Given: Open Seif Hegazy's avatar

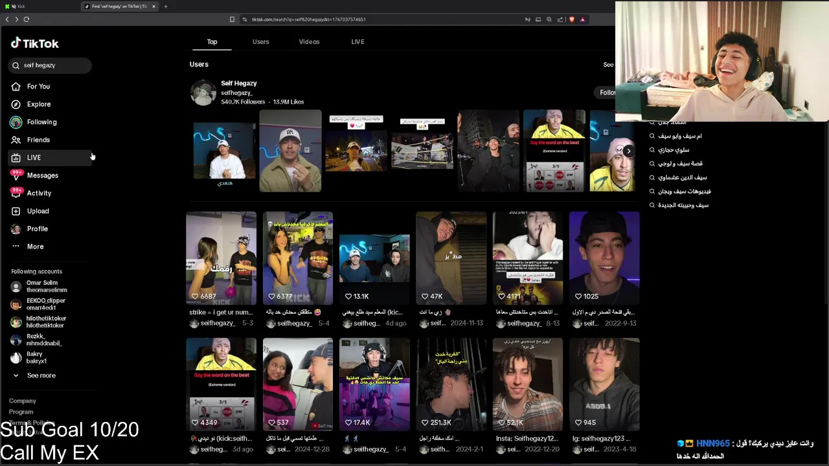Looking at the screenshot, I should (203, 93).
